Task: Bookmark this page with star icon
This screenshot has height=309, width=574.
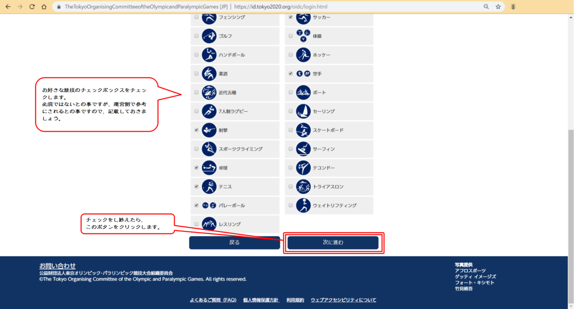Action: (498, 7)
